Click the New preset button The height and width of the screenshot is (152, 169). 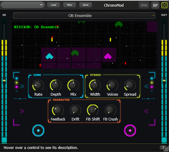(69, 5)
